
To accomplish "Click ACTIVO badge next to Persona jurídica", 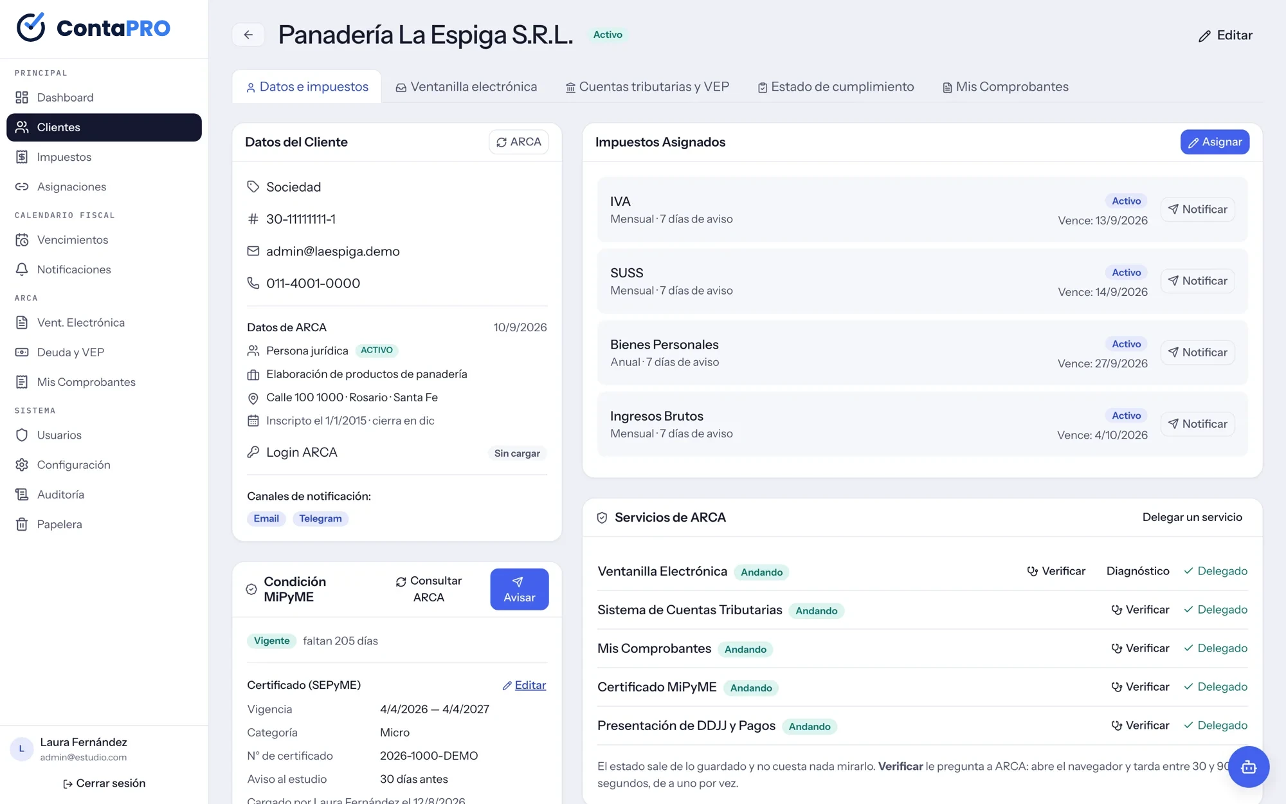I will [x=376, y=351].
